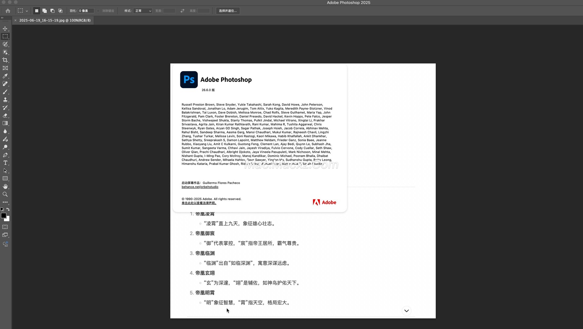Select the Eraser tool
583x329 pixels.
pos(5,115)
